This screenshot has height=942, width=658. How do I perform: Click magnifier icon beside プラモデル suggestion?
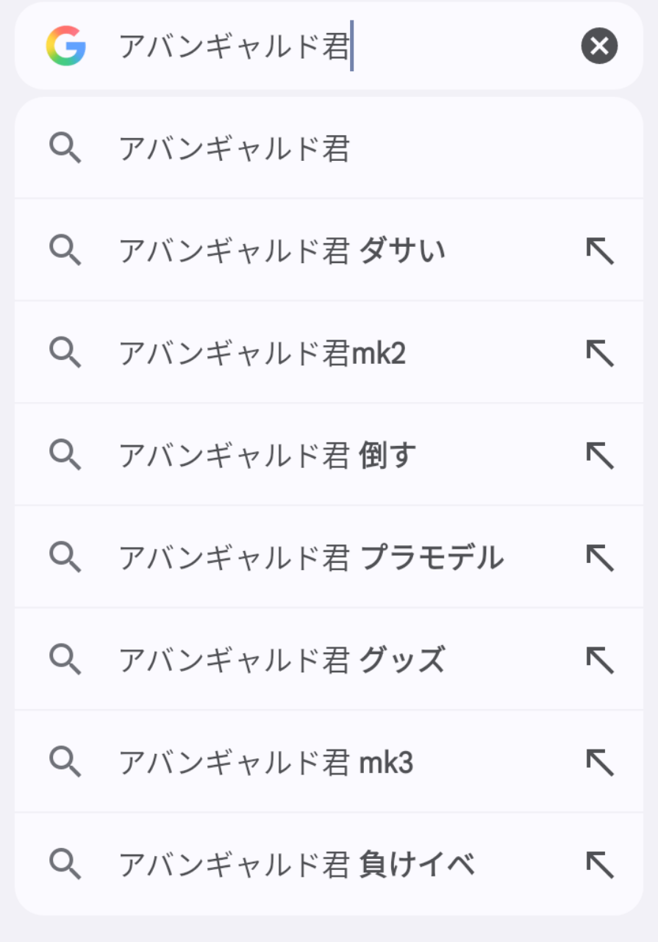[x=65, y=558]
